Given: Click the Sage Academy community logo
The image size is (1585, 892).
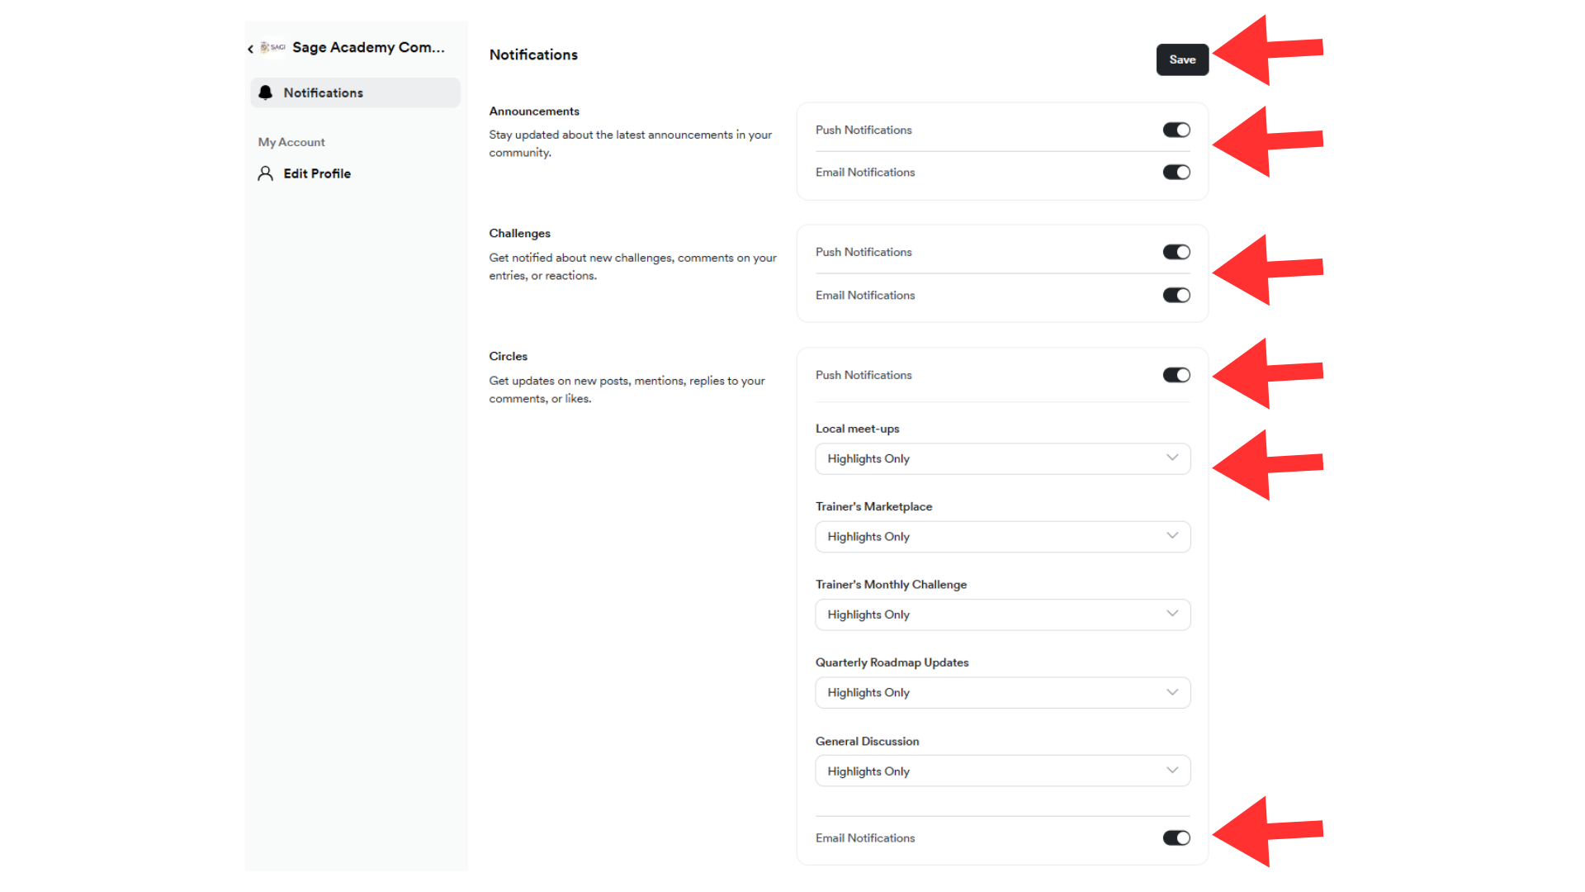Looking at the screenshot, I should [273, 48].
